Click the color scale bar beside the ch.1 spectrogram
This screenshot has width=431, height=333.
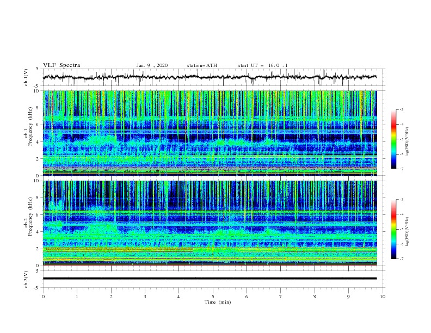[394, 139]
